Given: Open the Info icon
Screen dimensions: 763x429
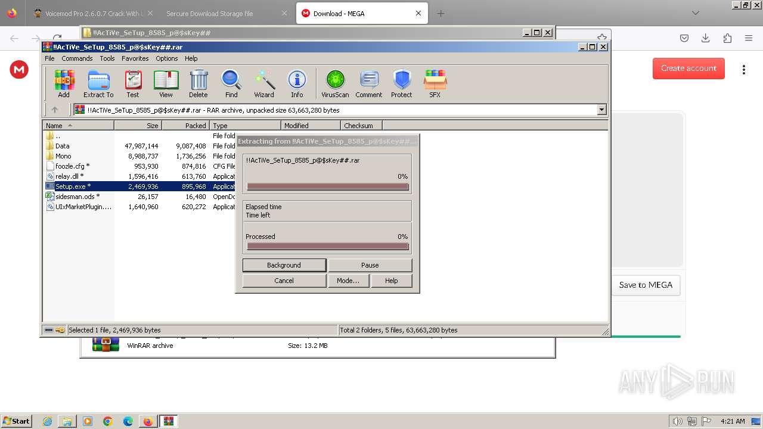Looking at the screenshot, I should click(297, 83).
